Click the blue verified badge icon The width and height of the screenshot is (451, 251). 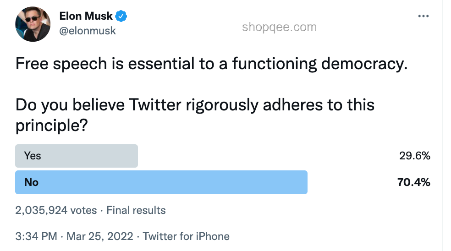coord(121,16)
